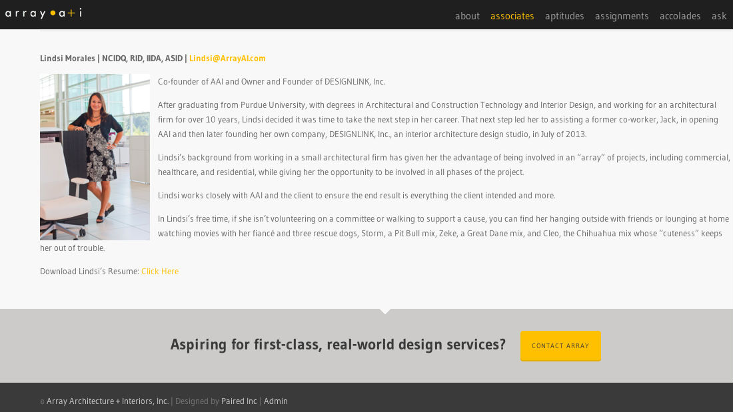Click the Contact Array button
Viewport: 733px width, 412px height.
tap(560, 345)
